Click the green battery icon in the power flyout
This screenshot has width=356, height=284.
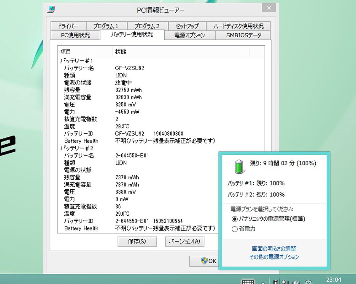(x=239, y=167)
